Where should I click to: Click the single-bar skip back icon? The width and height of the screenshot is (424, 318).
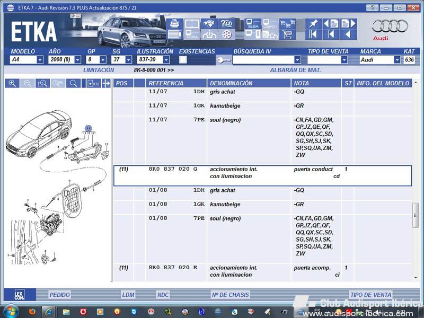point(331,34)
